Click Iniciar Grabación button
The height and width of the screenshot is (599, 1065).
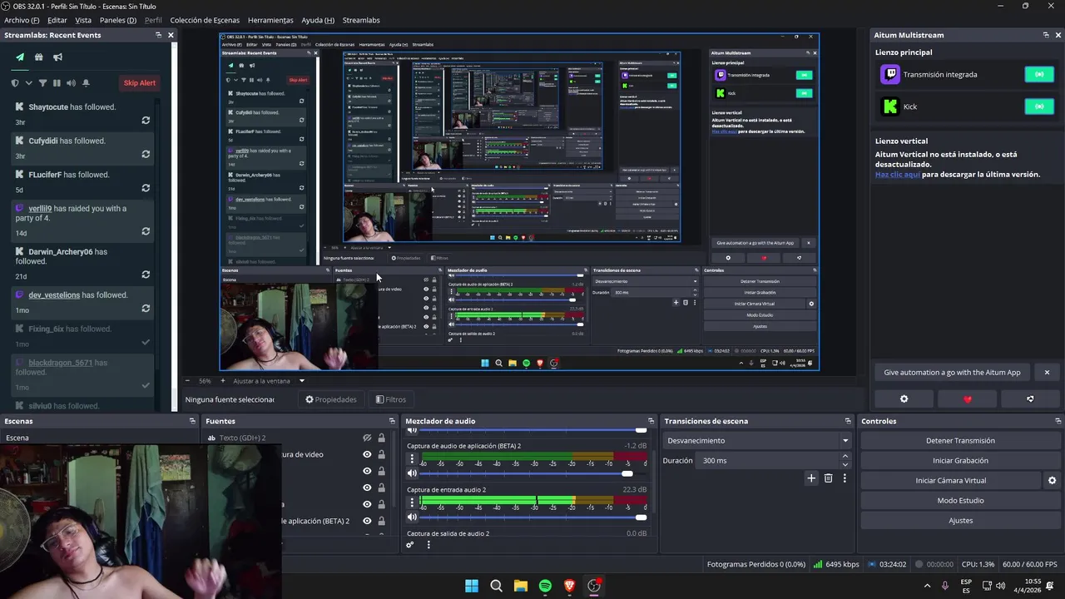coord(960,461)
